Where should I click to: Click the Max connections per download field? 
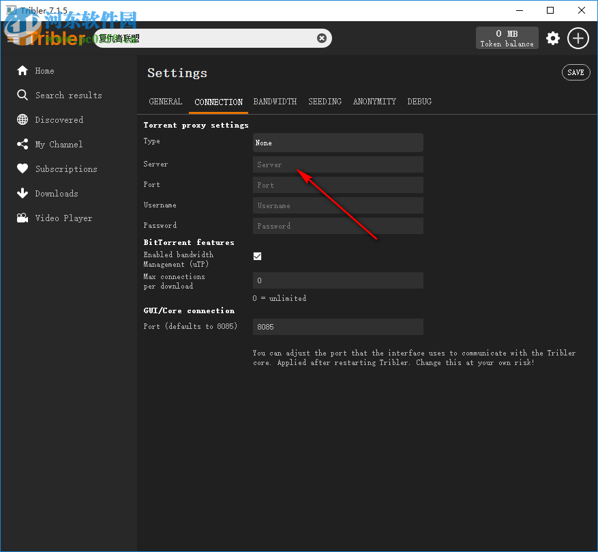pyautogui.click(x=338, y=280)
